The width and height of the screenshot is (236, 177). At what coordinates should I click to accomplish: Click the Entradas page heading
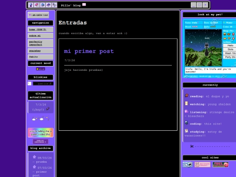73,23
